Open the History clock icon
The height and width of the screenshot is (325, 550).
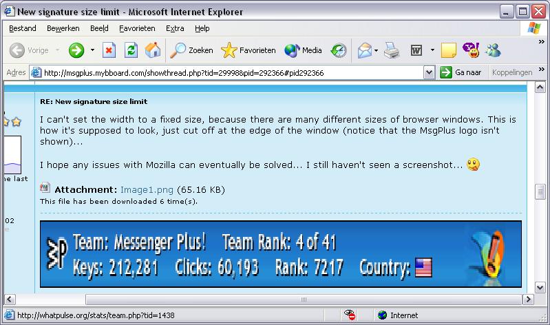coord(339,50)
